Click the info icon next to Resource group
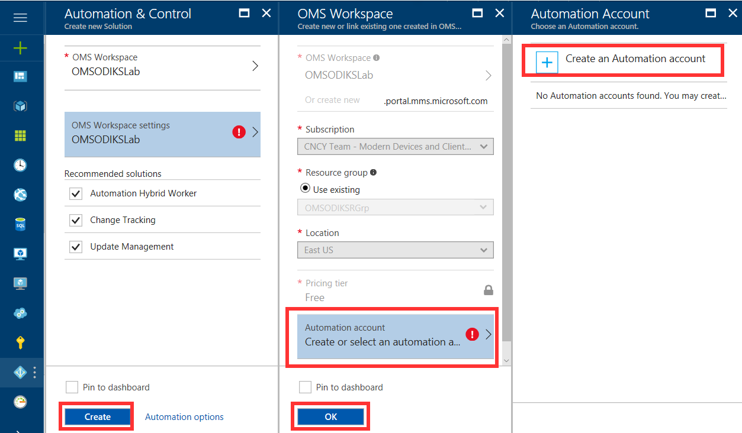Image resolution: width=742 pixels, height=433 pixels. pos(373,173)
